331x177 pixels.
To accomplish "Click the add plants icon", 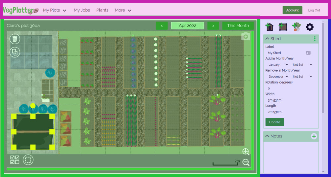I will click(x=296, y=27).
